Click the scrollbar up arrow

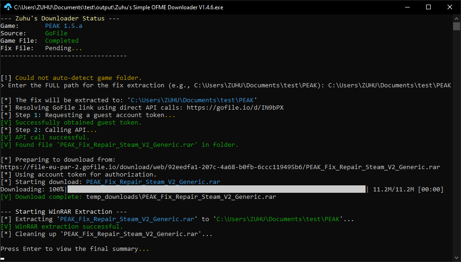(456, 18)
